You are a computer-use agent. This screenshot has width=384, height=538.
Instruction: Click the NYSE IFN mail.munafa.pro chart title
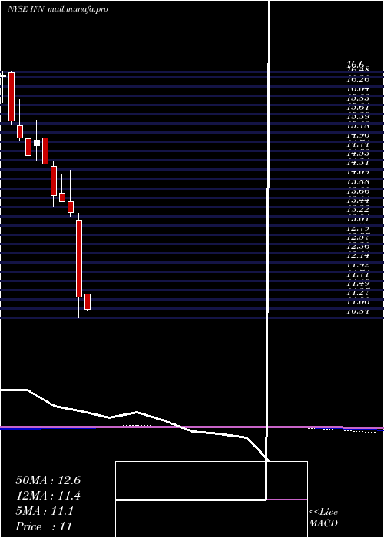point(58,9)
